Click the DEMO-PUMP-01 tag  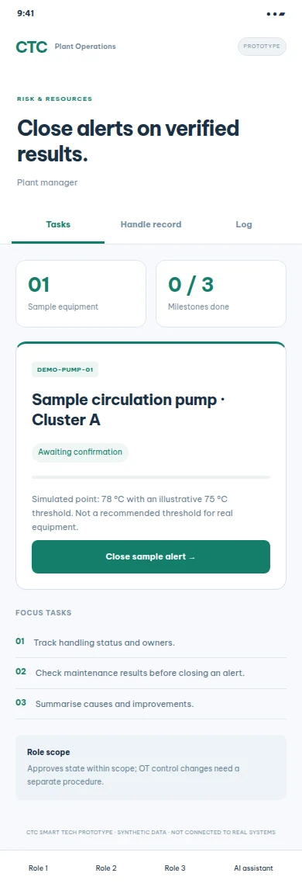click(x=65, y=370)
